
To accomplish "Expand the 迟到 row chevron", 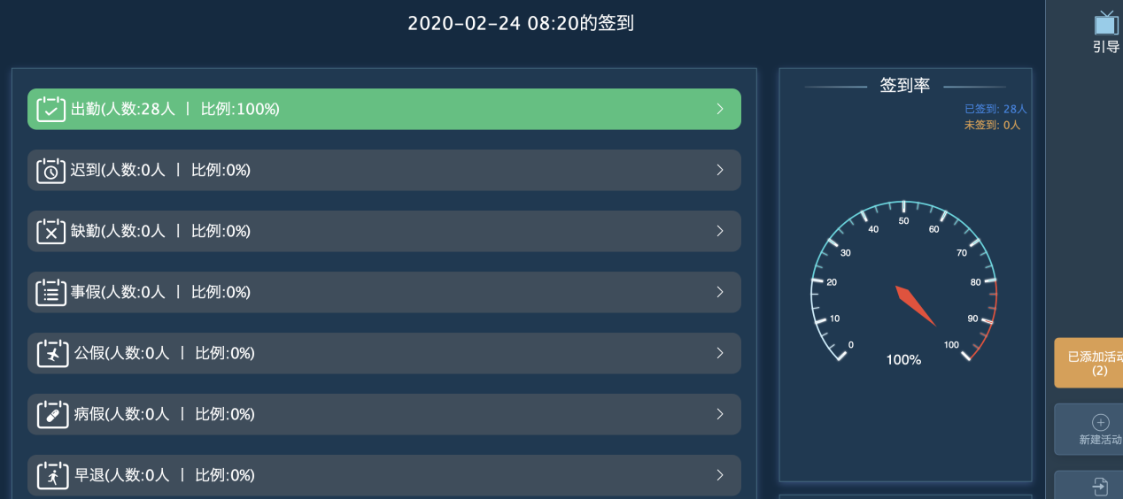I will tap(720, 171).
